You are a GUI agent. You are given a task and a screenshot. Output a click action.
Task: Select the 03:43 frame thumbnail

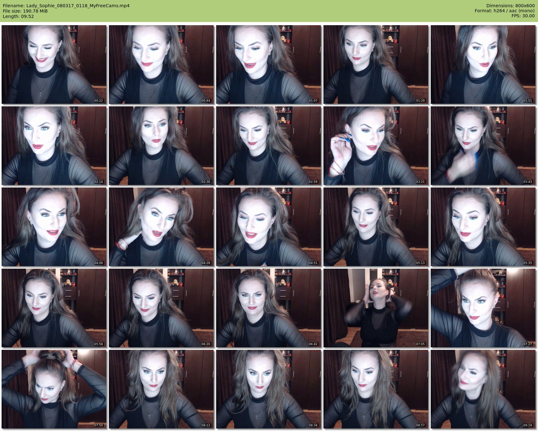coord(483,146)
